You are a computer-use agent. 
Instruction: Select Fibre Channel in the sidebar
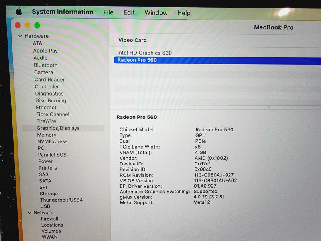click(x=53, y=114)
